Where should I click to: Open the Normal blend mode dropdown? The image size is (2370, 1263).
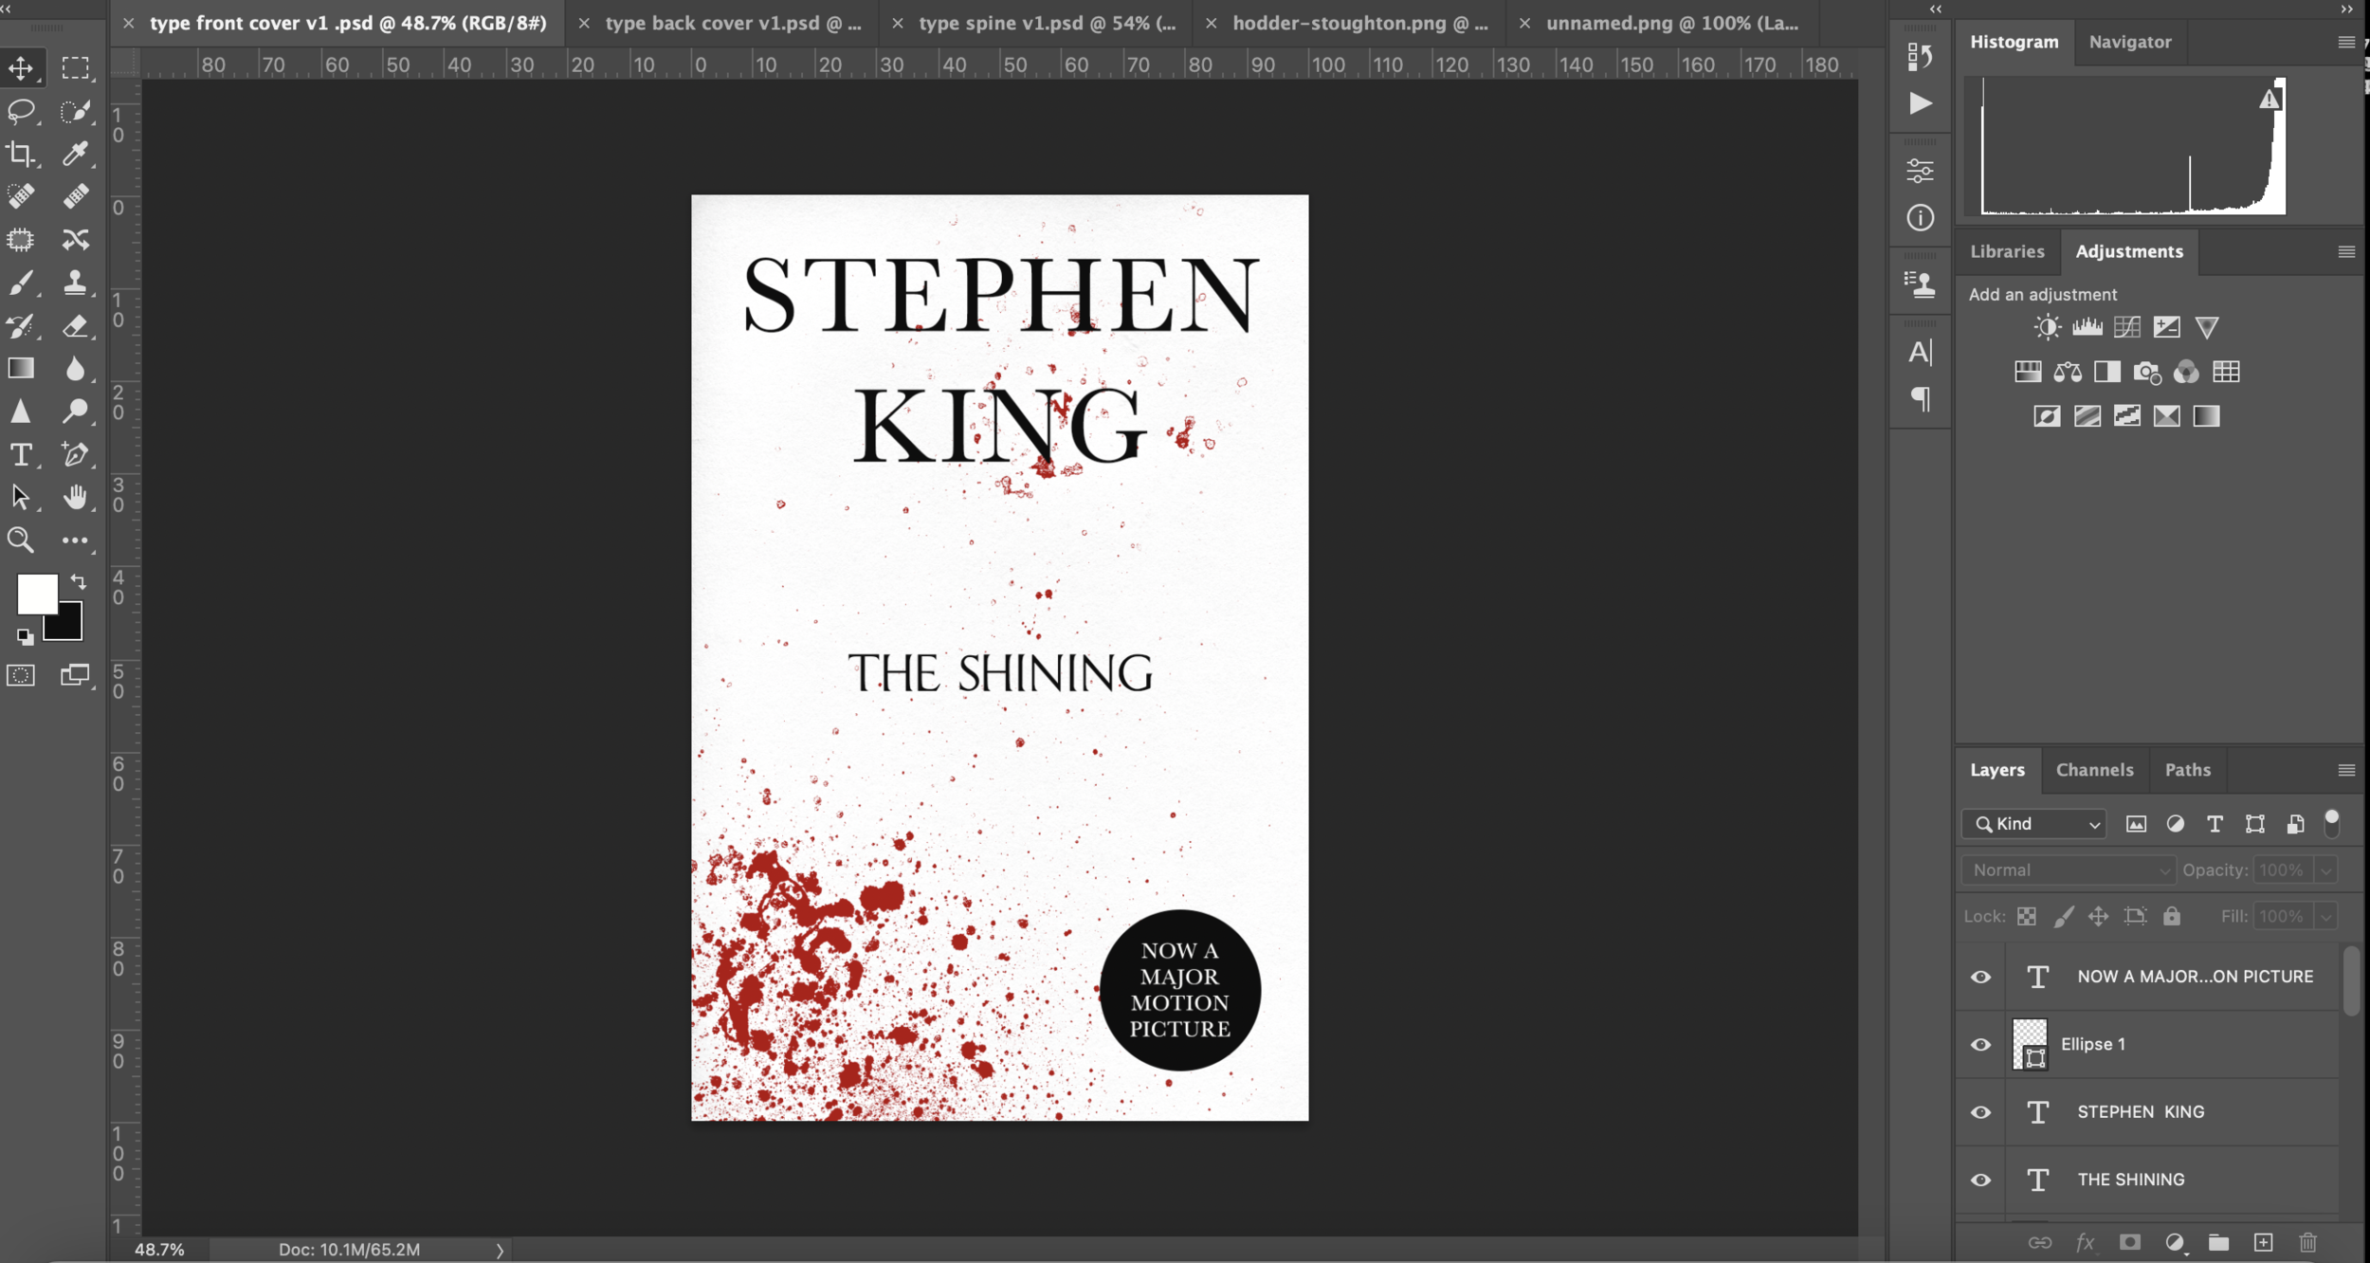(x=2068, y=870)
